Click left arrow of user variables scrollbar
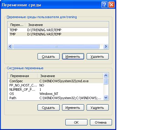 tap(10, 47)
